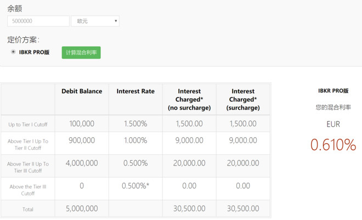The image size is (362, 220).
Task: Click the balance amount input field
Action: click(38, 21)
